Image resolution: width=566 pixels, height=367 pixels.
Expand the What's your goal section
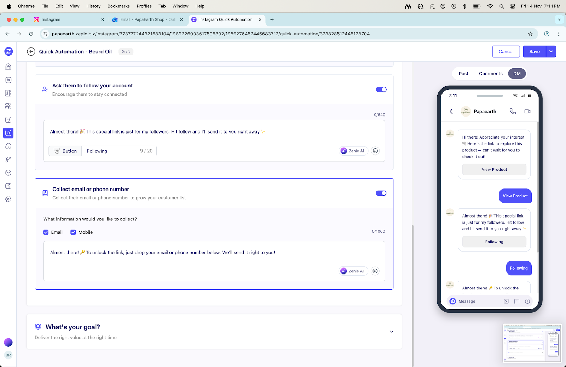pos(391,332)
